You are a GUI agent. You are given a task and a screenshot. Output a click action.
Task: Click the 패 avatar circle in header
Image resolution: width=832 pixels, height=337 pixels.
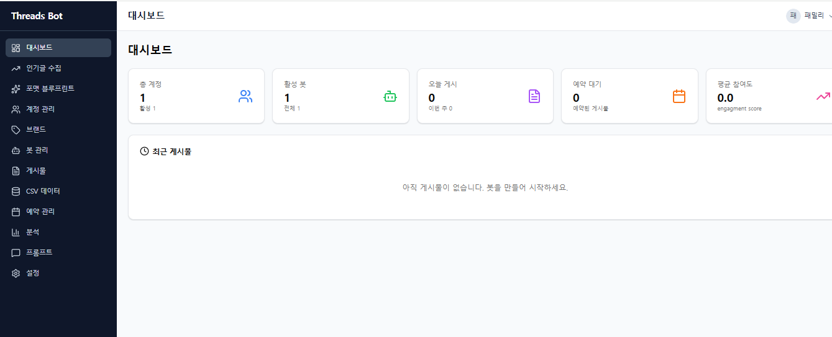point(793,16)
